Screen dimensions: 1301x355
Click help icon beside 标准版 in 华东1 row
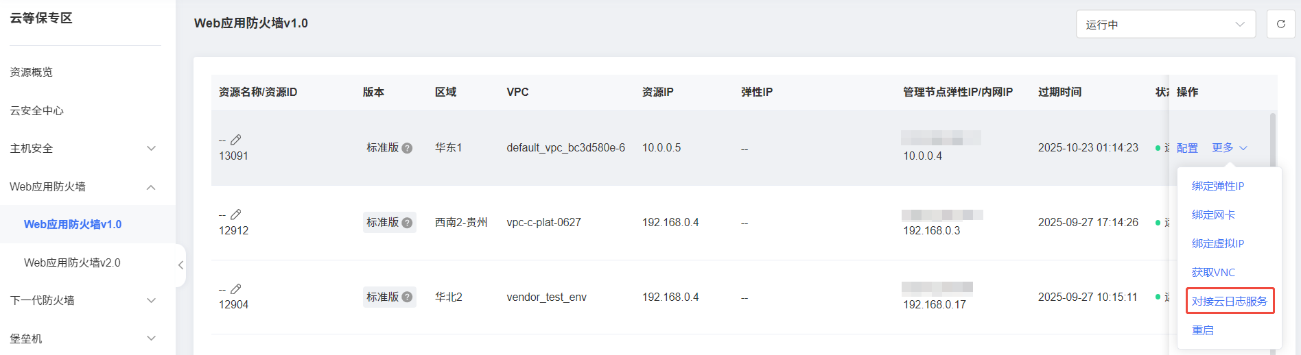tap(407, 148)
